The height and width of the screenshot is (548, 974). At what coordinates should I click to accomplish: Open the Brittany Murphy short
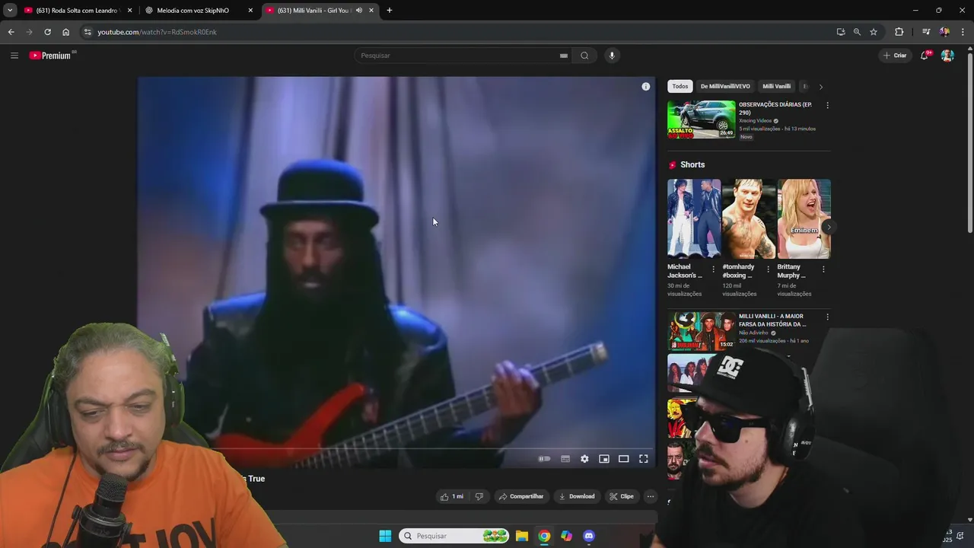click(804, 219)
